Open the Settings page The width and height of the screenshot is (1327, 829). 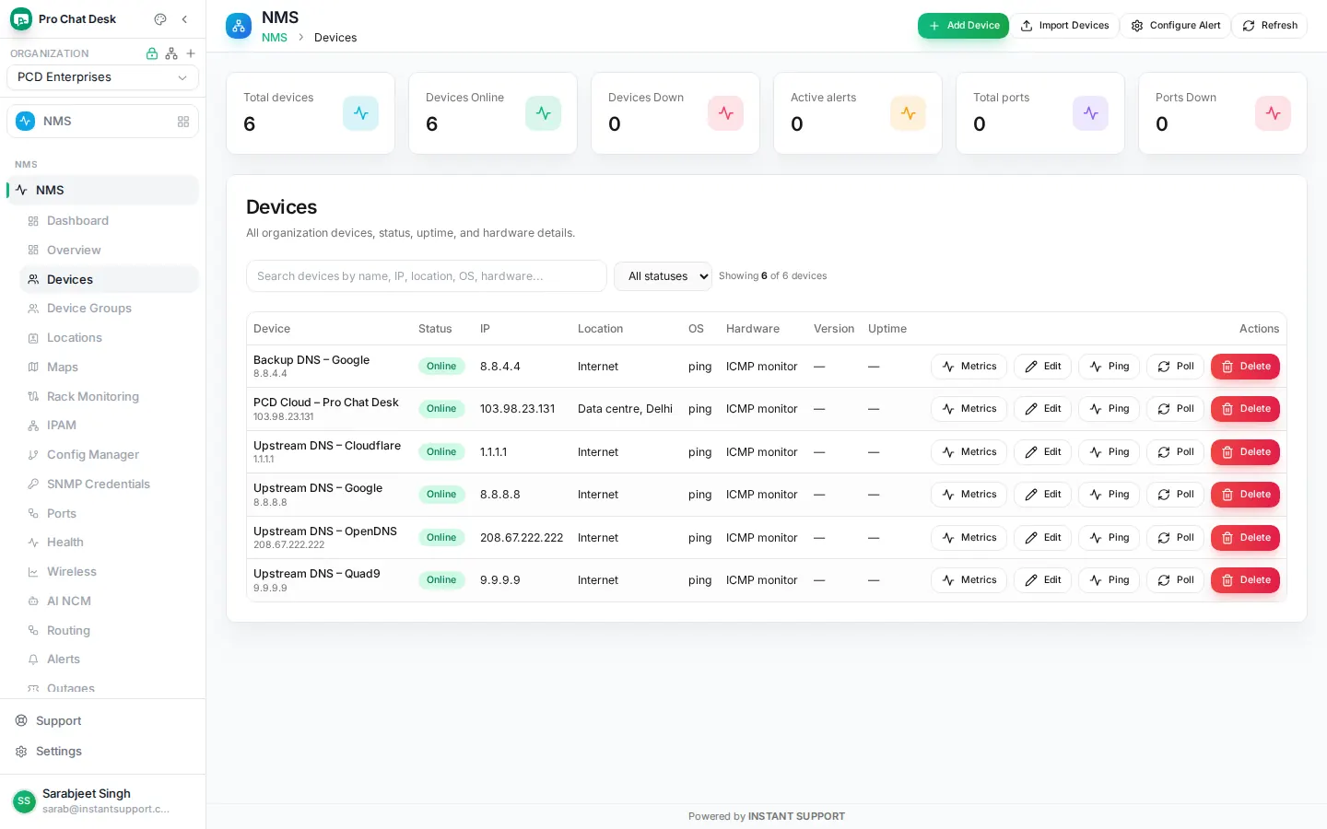102,752
